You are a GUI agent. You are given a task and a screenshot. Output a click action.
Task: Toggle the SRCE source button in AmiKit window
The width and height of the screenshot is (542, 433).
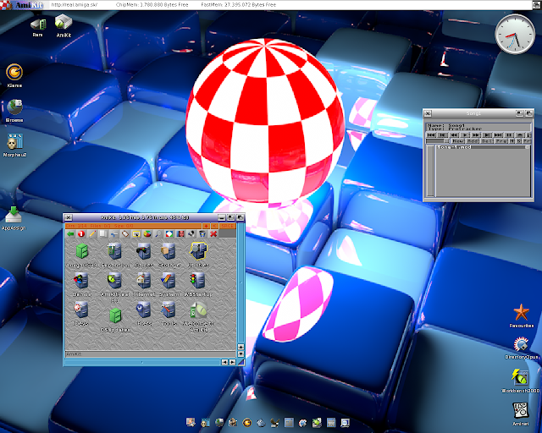[228, 226]
